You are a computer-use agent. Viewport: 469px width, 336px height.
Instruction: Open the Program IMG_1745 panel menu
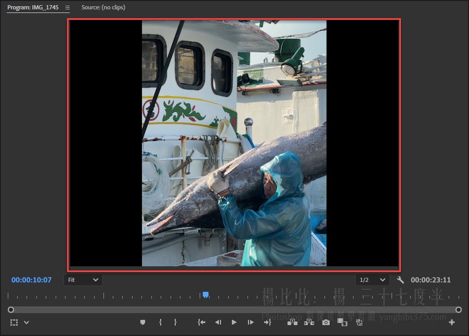pos(67,8)
